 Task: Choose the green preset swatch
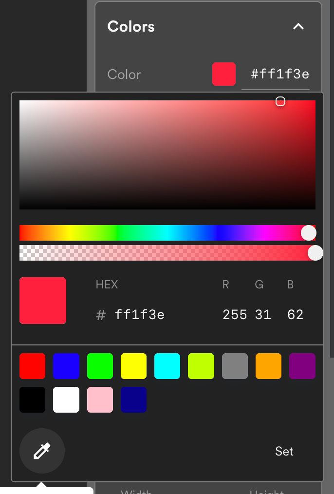(x=100, y=366)
